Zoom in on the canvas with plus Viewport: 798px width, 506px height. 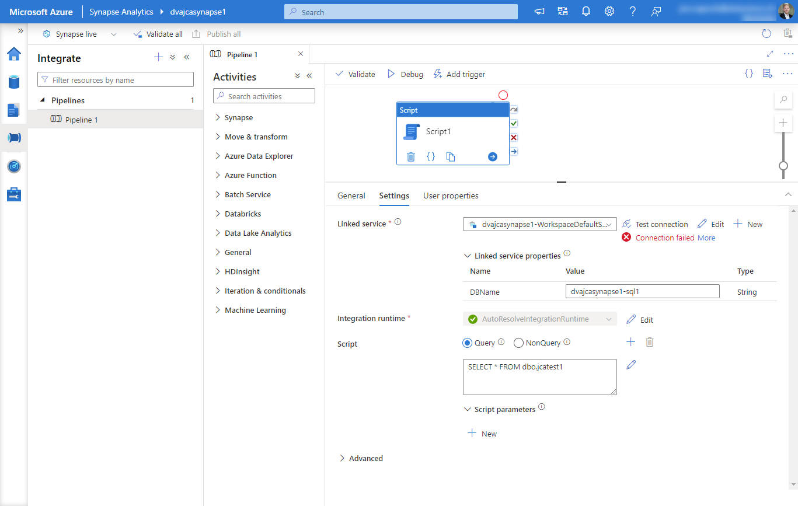click(x=783, y=123)
